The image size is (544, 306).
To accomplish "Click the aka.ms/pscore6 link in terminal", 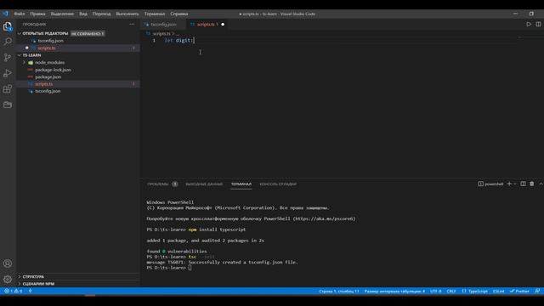I will [x=325, y=219].
